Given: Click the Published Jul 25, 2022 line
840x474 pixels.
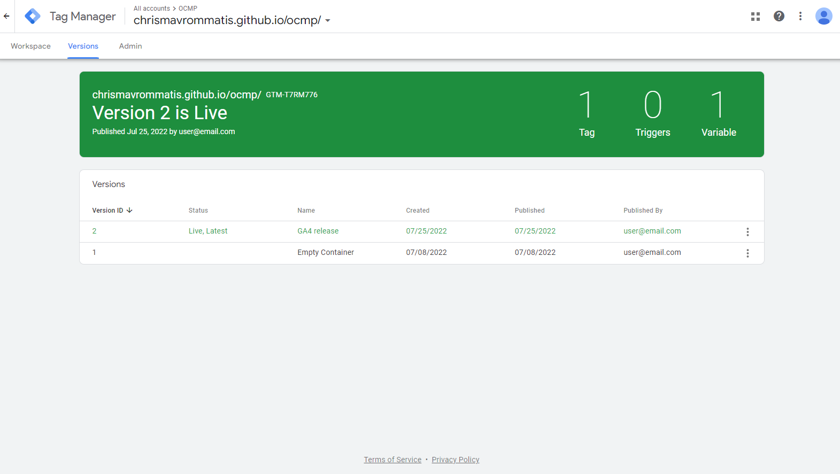Looking at the screenshot, I should 164,131.
